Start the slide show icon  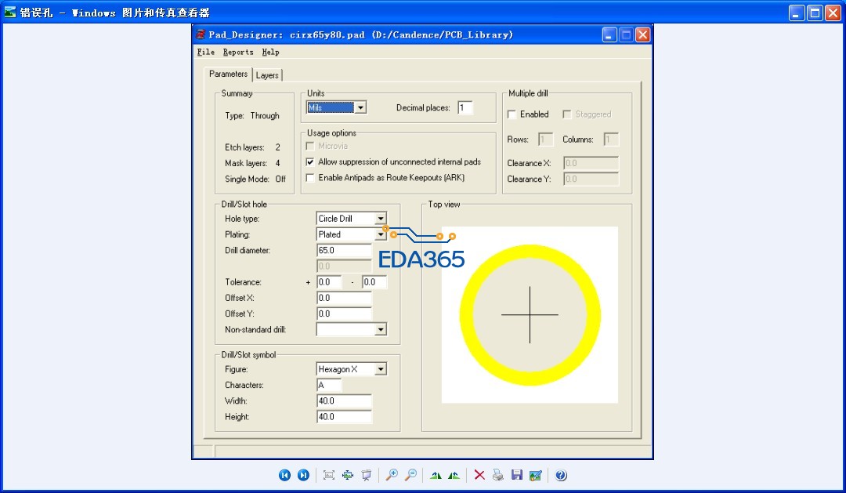367,475
